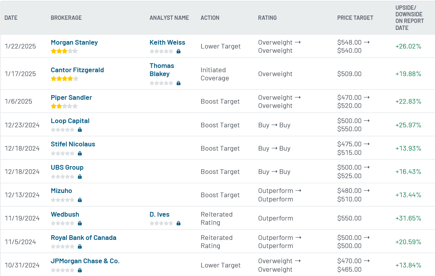Select the date cell 1/22/2025
The image size is (435, 276).
coord(20,46)
